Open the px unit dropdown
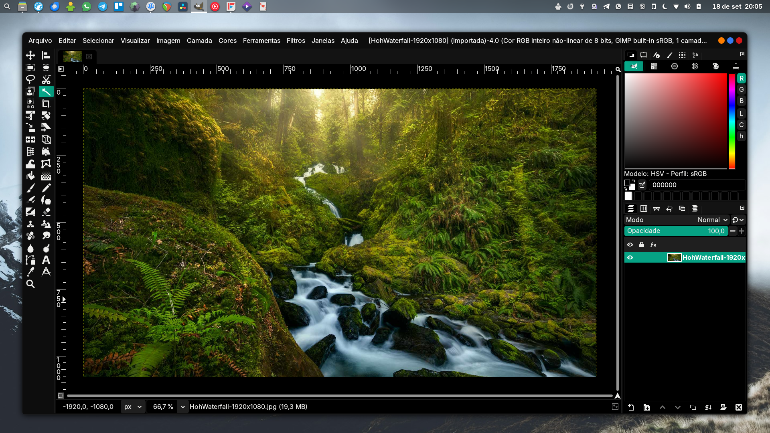This screenshot has height=433, width=770. [x=133, y=407]
